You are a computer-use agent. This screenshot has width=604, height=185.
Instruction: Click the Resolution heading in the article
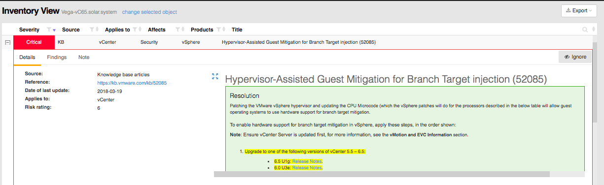tap(245, 95)
